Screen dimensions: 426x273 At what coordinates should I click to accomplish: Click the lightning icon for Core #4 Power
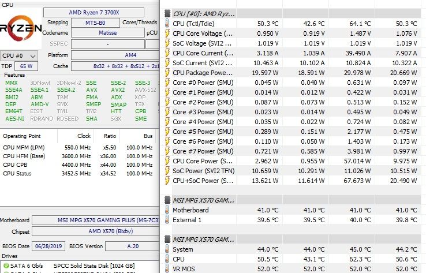point(167,122)
